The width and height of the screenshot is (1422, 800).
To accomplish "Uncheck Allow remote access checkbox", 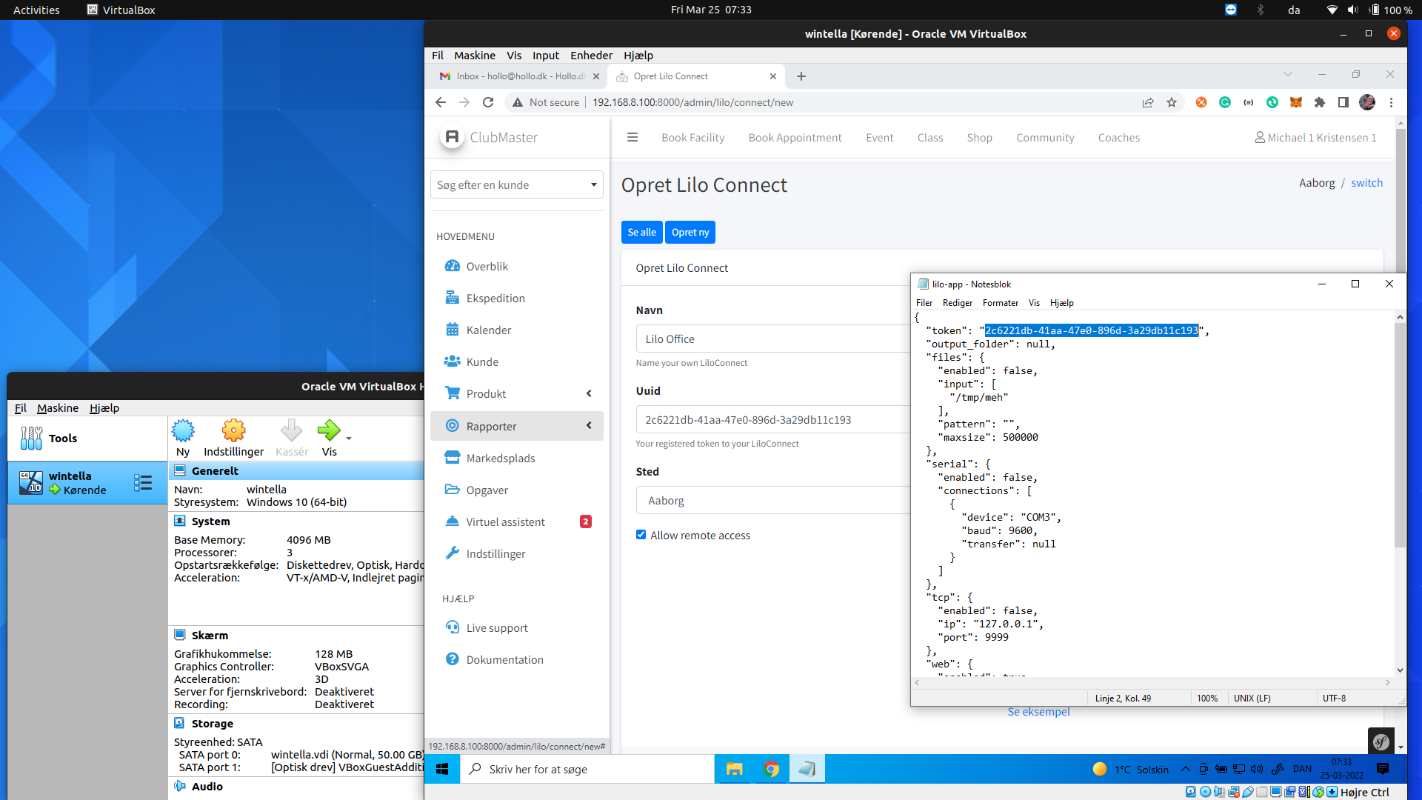I will (641, 535).
